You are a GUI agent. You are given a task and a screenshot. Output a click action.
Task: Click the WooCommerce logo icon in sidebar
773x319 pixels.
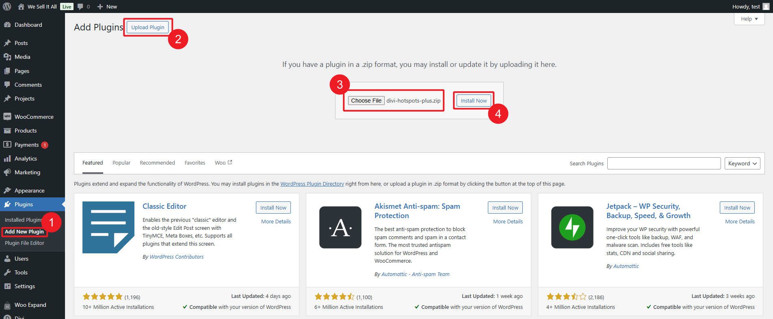(x=7, y=117)
